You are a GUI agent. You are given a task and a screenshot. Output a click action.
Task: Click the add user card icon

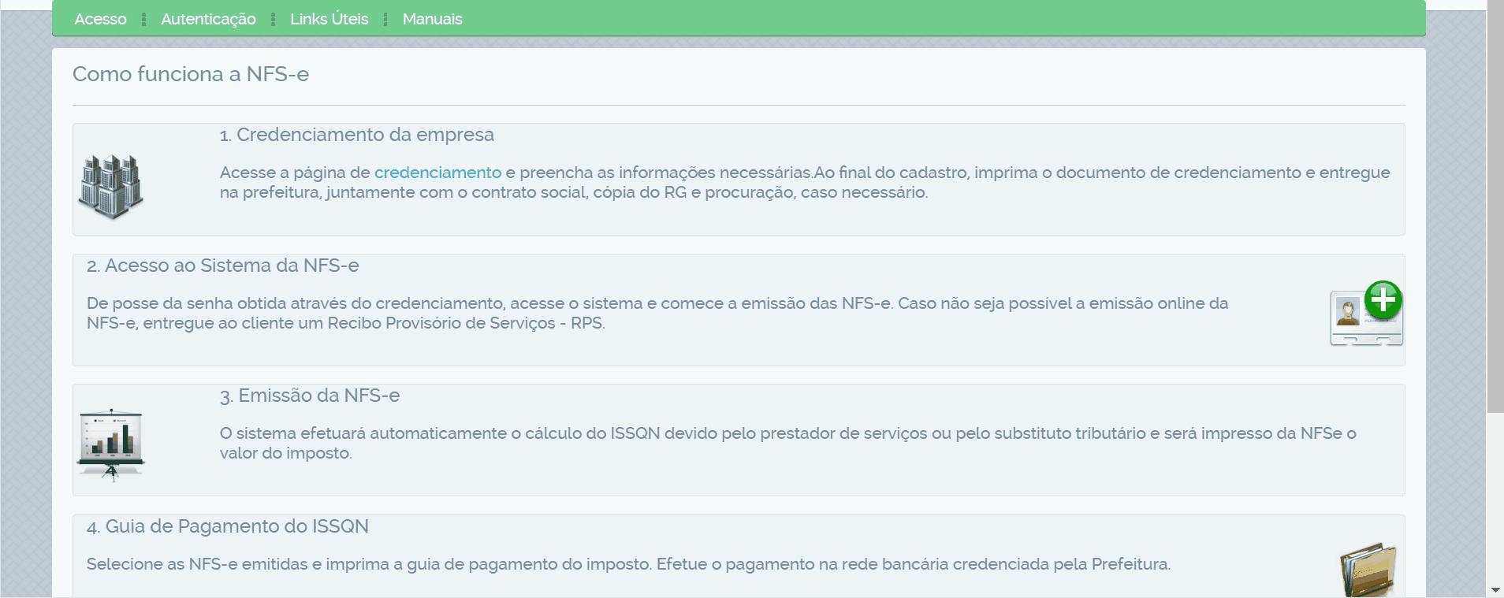tap(1367, 314)
